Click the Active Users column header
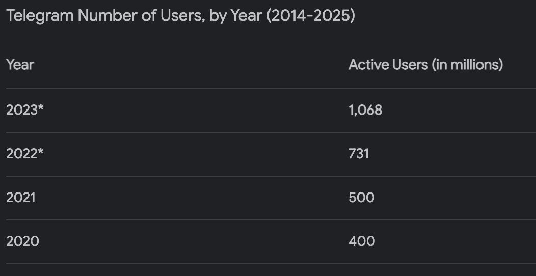The width and height of the screenshot is (536, 276). click(425, 65)
